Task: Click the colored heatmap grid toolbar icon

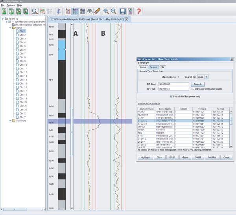Action: [42, 11]
